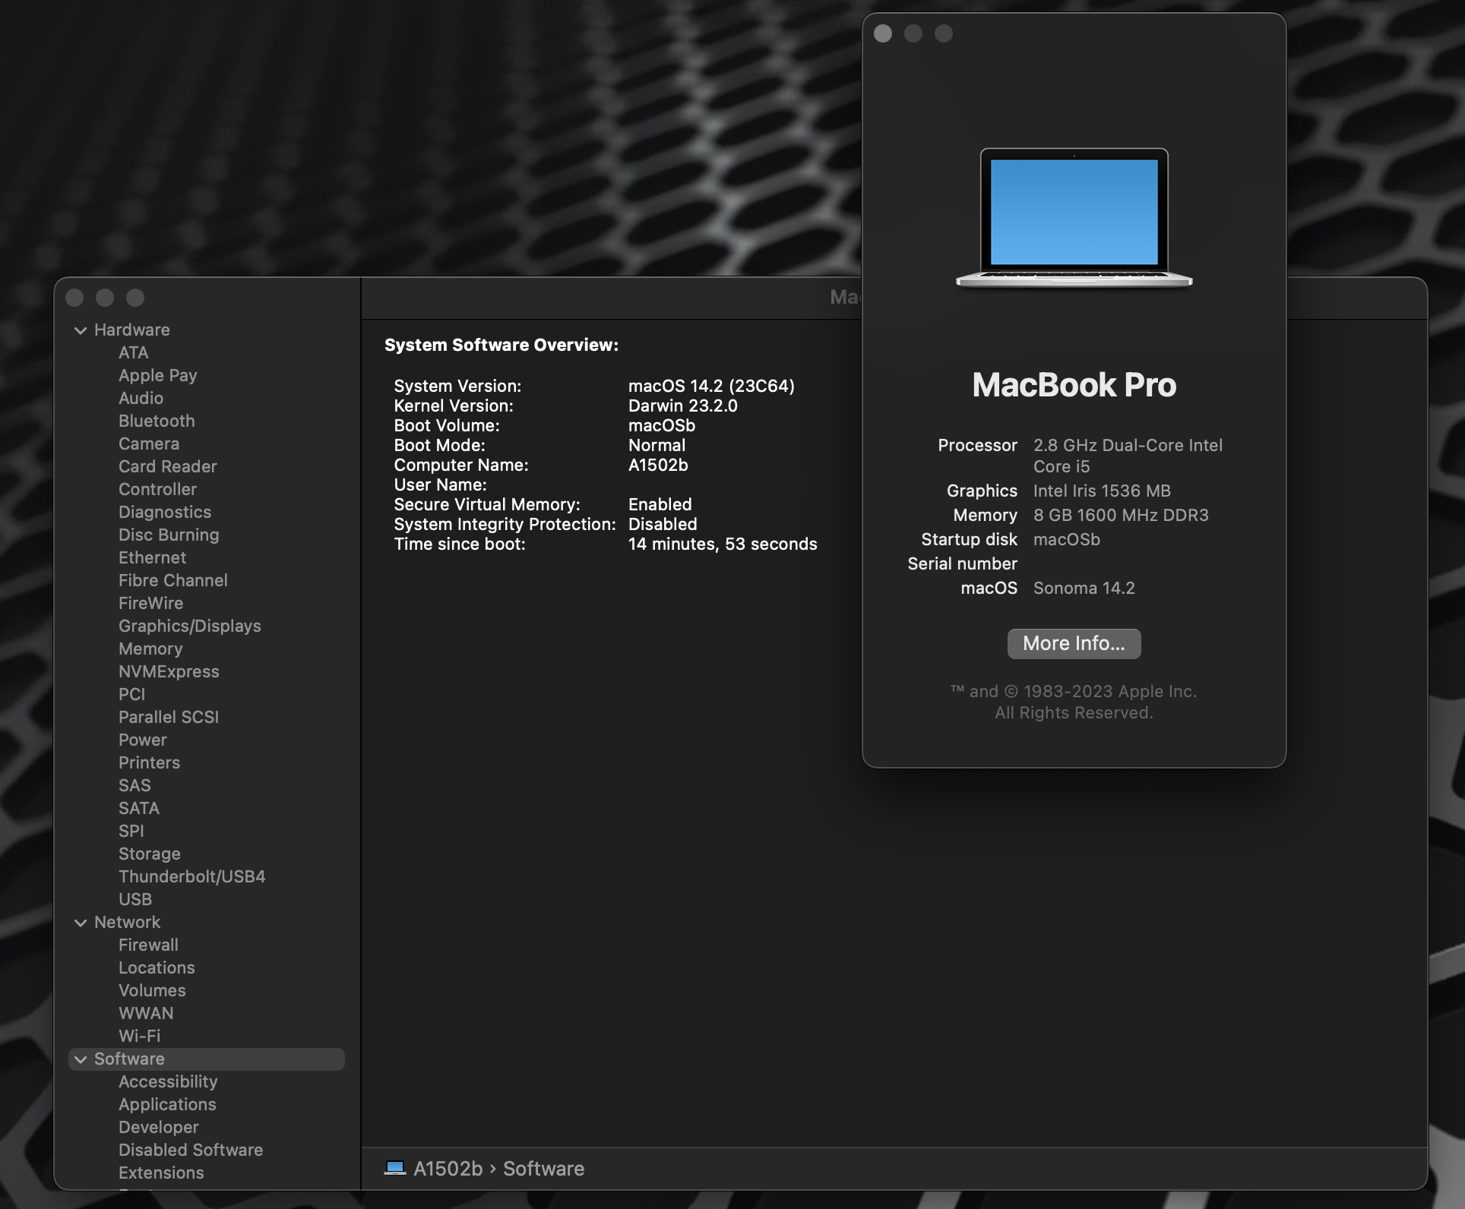
Task: Select the NVMExpress sidebar item
Action: [169, 671]
